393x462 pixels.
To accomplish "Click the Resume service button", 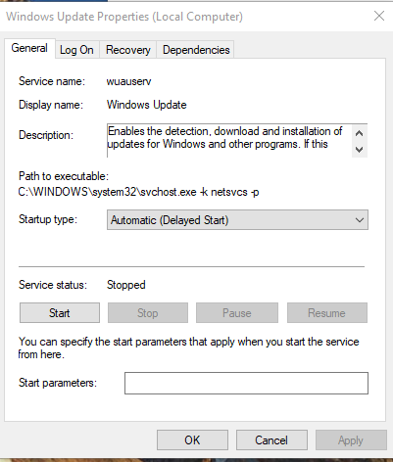I will pyautogui.click(x=327, y=313).
